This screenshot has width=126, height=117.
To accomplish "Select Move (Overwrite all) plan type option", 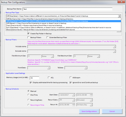I will click(x=63, y=30).
